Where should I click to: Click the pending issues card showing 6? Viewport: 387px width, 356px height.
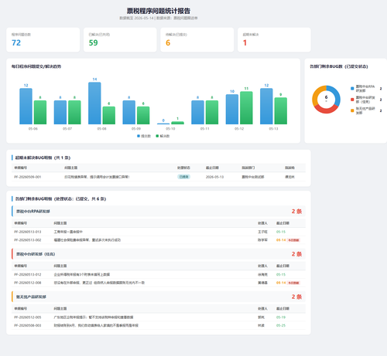pyautogui.click(x=197, y=39)
